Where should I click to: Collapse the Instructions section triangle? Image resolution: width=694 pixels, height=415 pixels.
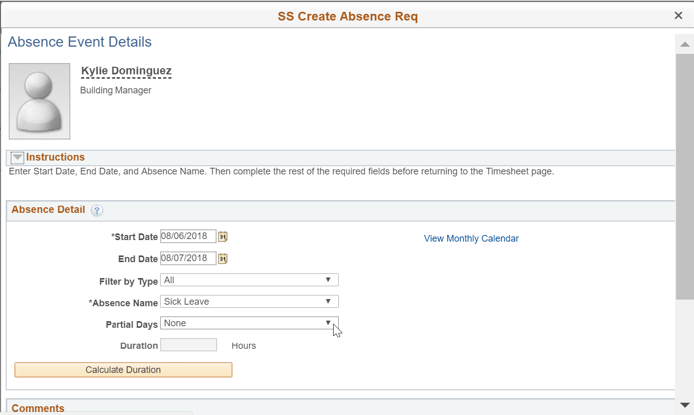(17, 158)
